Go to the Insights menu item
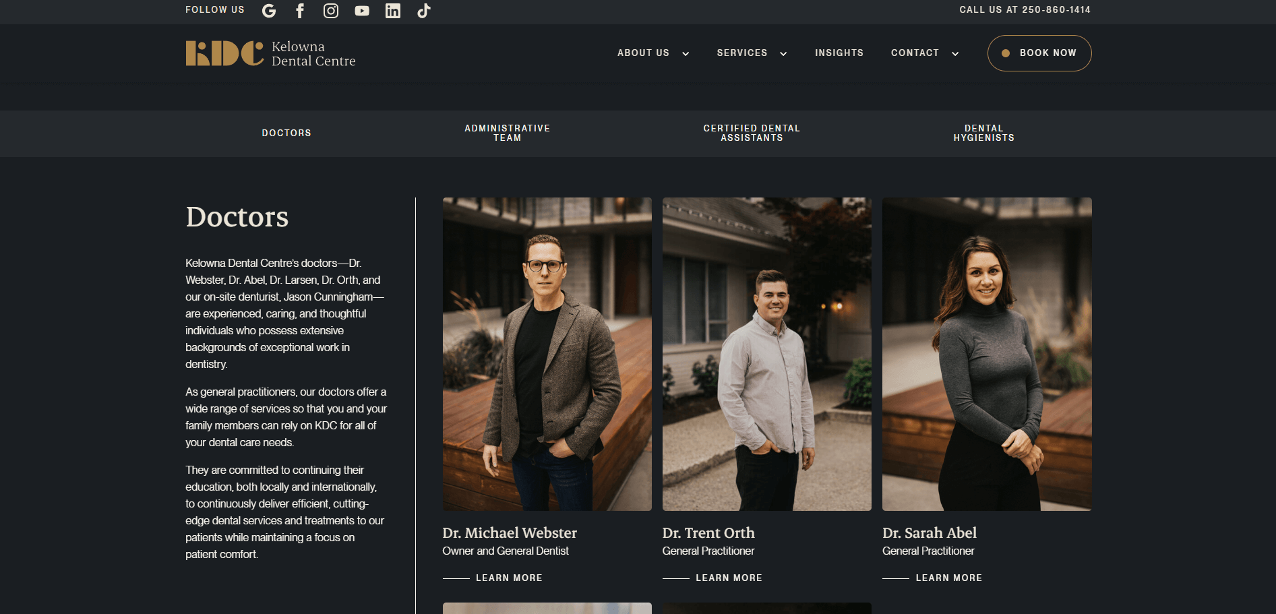Image resolution: width=1276 pixels, height=614 pixels. (839, 53)
